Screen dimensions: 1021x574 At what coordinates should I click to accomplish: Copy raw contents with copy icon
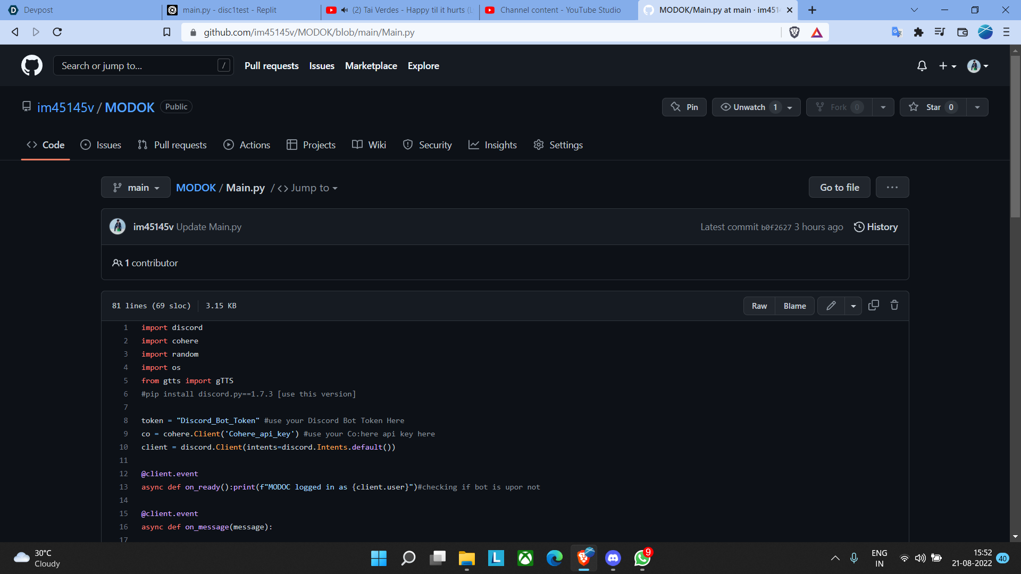[x=873, y=306]
